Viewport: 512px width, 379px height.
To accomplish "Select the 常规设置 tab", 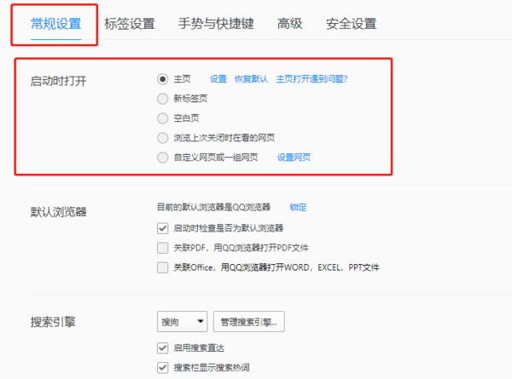I will click(55, 24).
